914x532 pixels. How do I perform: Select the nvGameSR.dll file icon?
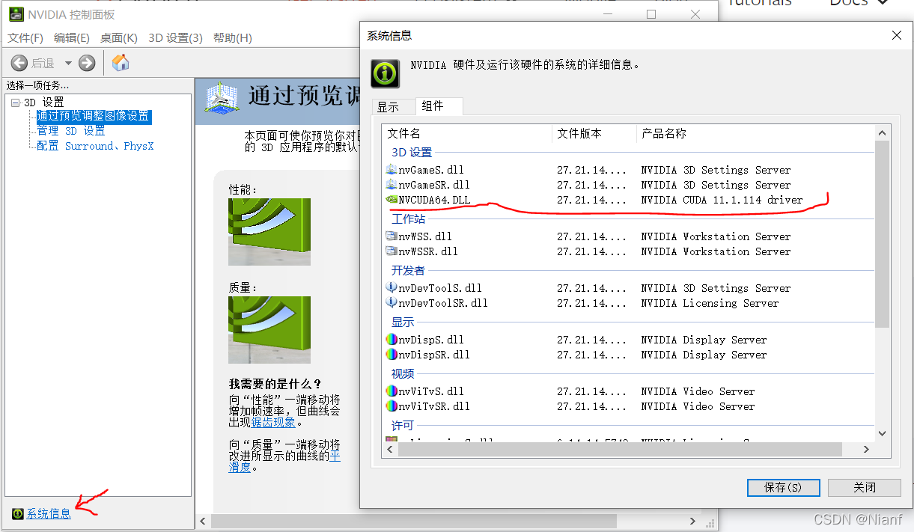coord(391,185)
